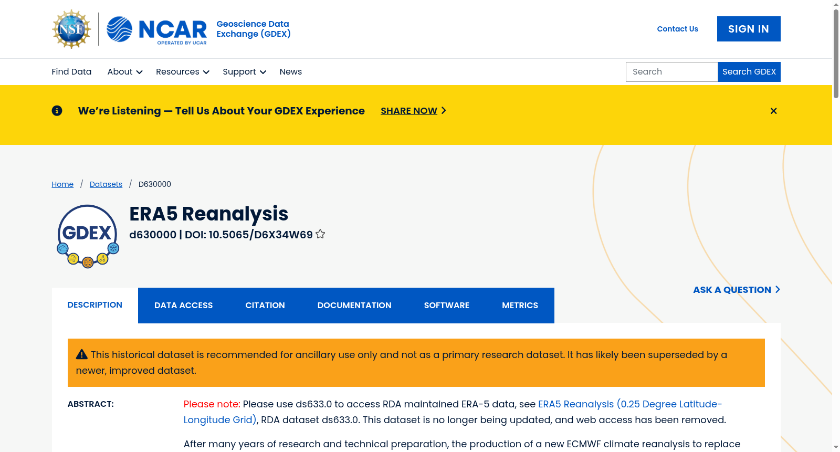Click the D630000 breadcrumb text
This screenshot has width=840, height=452.
pyautogui.click(x=155, y=184)
